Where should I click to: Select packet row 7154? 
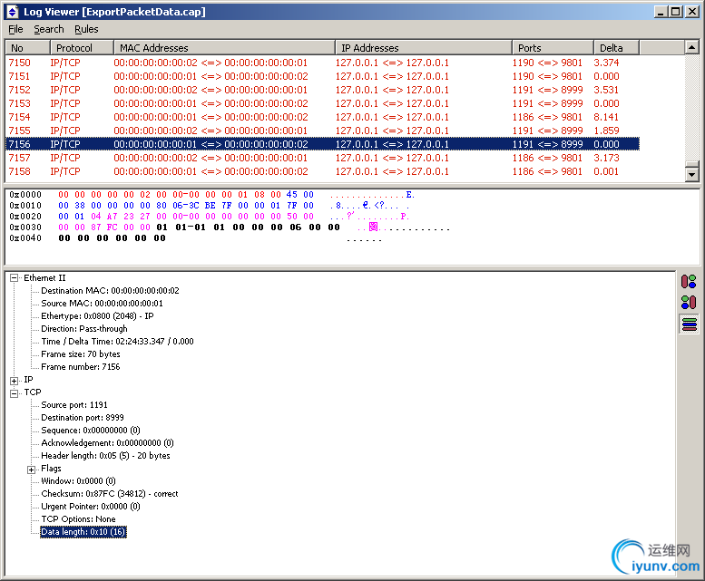[x=322, y=117]
